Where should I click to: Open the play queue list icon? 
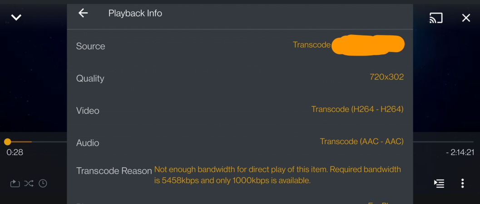click(x=439, y=184)
